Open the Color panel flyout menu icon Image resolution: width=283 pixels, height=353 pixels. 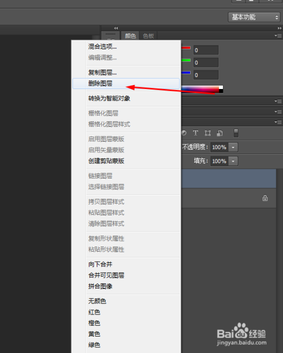click(x=278, y=36)
